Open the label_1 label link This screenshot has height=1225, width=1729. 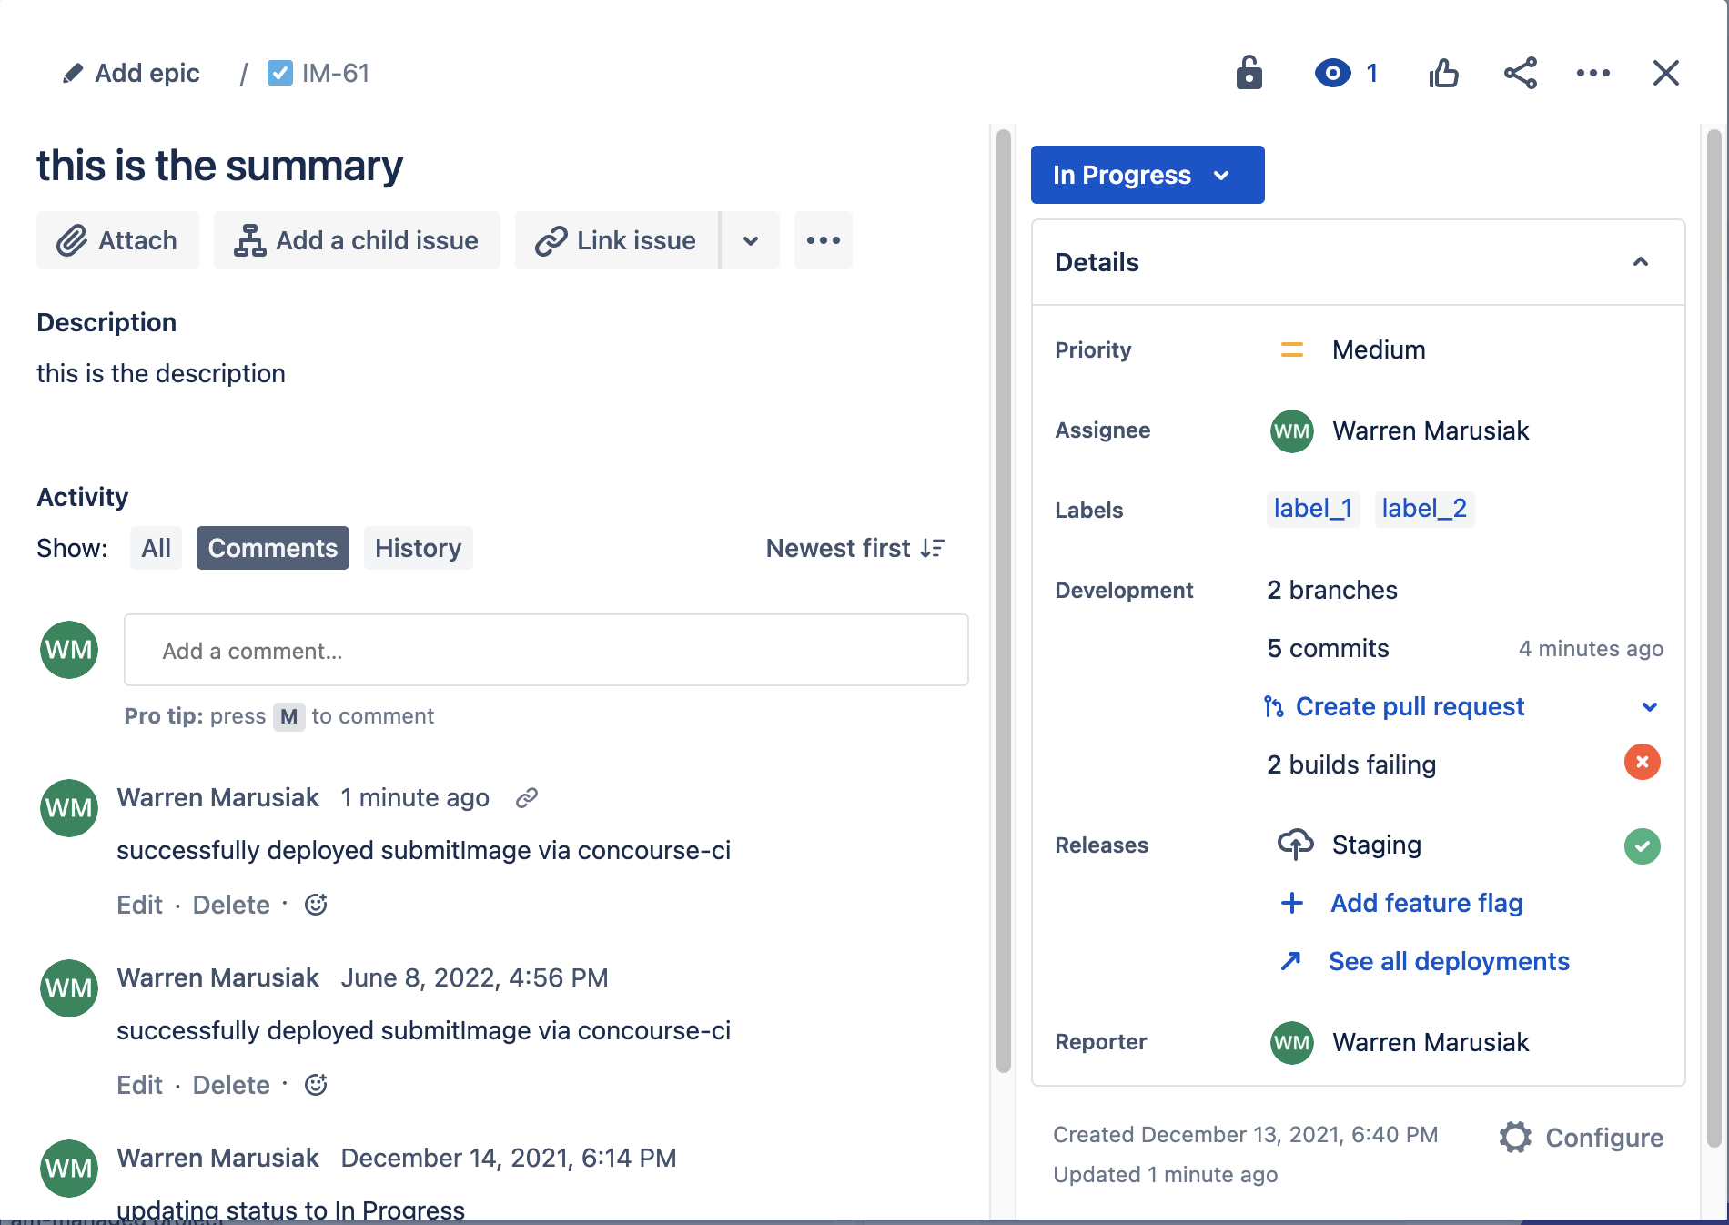point(1312,509)
